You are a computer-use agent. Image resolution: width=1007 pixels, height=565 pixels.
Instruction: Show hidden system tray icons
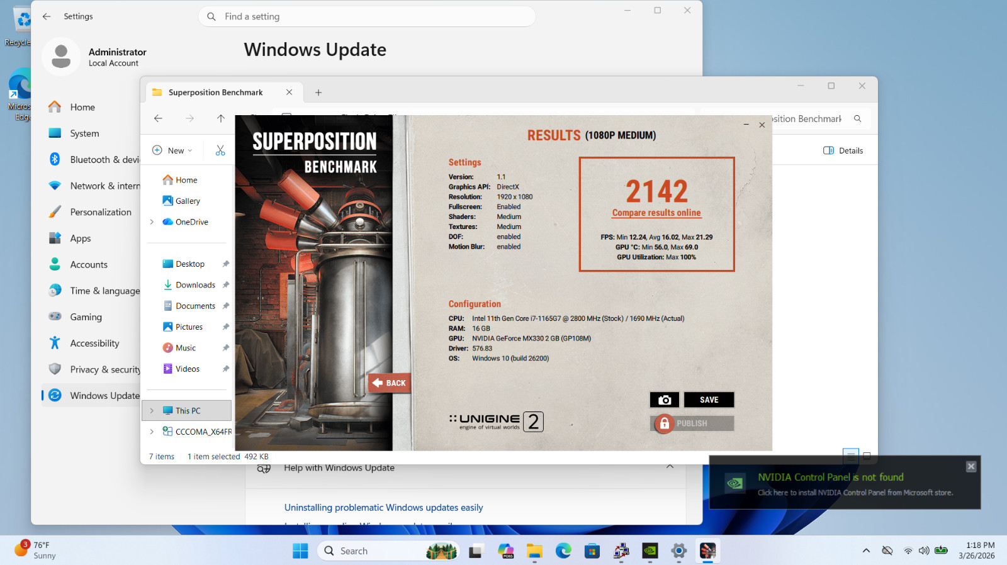[x=866, y=551]
